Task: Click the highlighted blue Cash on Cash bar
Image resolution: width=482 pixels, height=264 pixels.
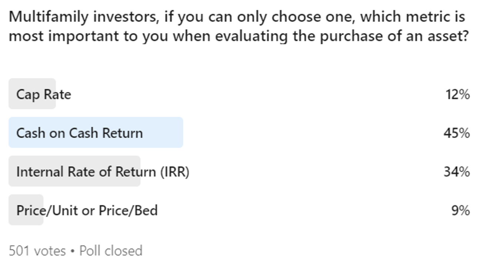Action: pyautogui.click(x=96, y=133)
